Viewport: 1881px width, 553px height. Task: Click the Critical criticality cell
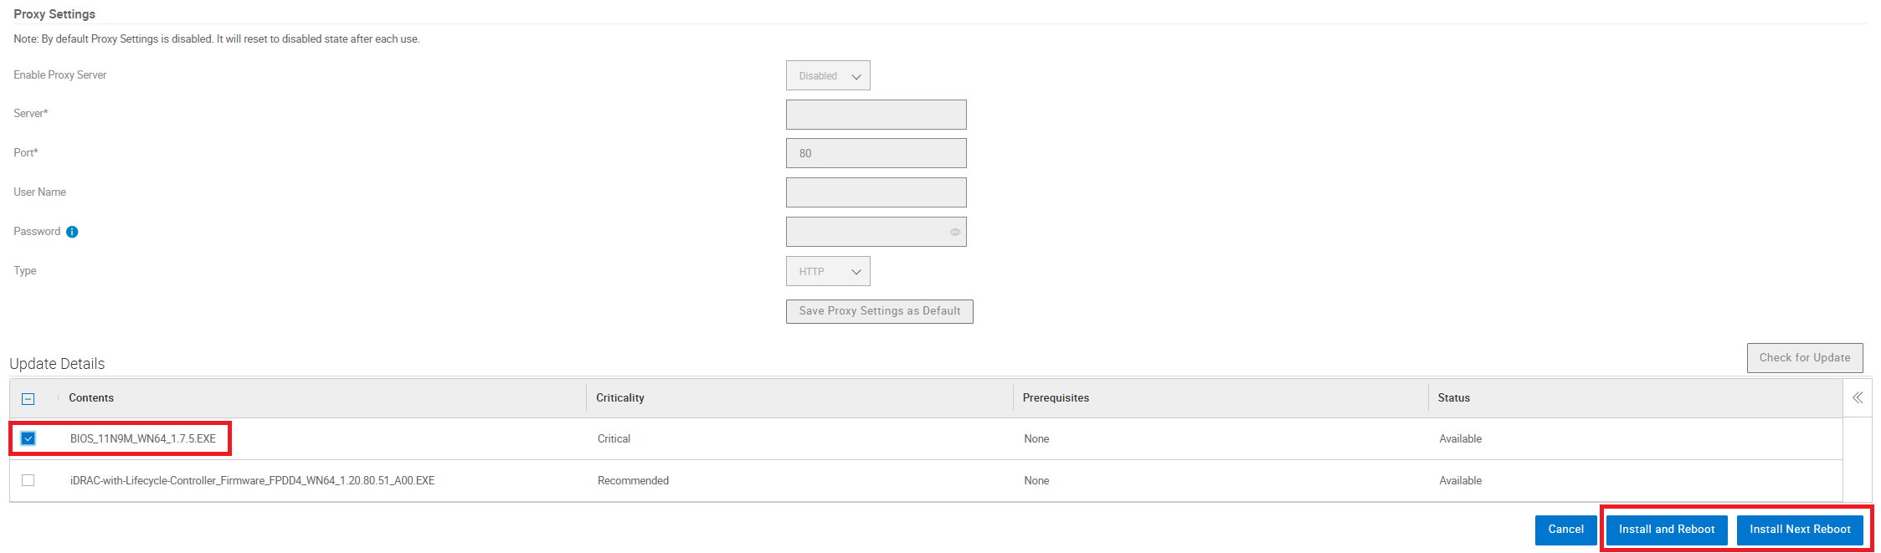point(614,438)
